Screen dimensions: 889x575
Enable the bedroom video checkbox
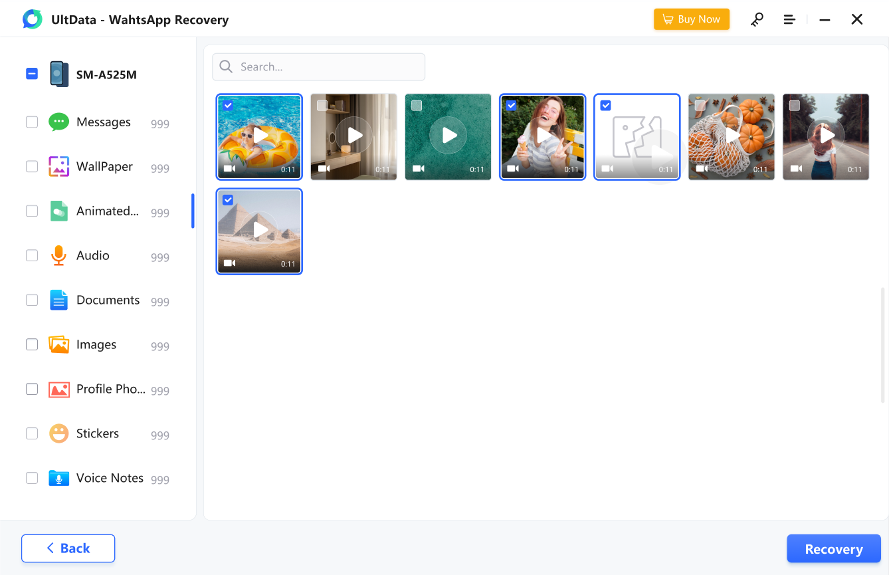(x=322, y=106)
